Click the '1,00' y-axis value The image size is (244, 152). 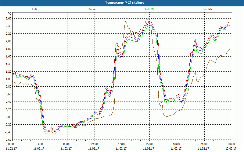pos(9,79)
